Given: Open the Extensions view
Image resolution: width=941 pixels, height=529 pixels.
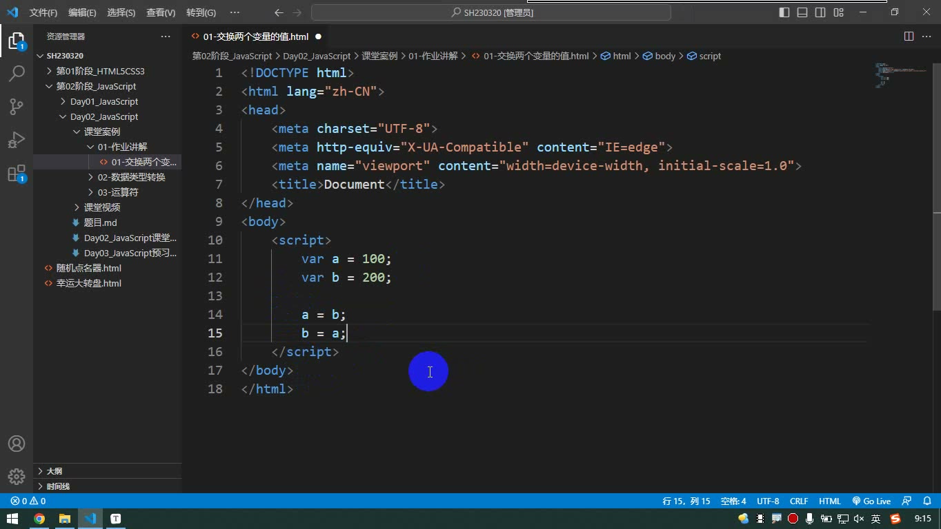Looking at the screenshot, I should tap(17, 174).
